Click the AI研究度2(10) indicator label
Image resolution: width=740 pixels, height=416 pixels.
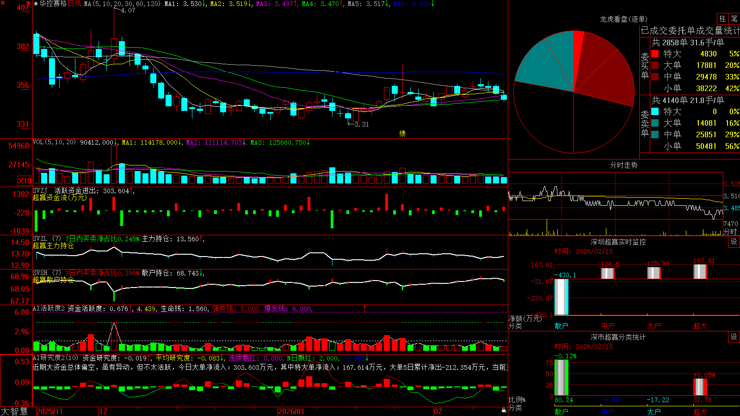pyautogui.click(x=56, y=358)
